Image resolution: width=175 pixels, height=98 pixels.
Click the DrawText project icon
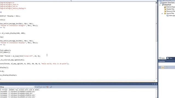pos(163,5)
